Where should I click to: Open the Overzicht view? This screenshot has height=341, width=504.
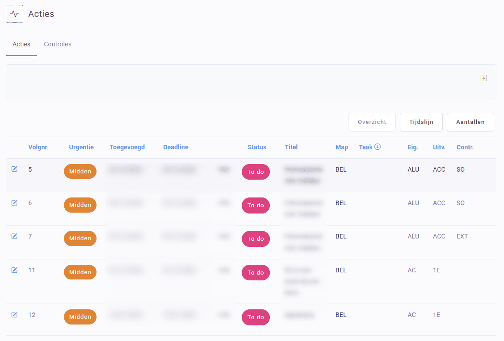[372, 122]
